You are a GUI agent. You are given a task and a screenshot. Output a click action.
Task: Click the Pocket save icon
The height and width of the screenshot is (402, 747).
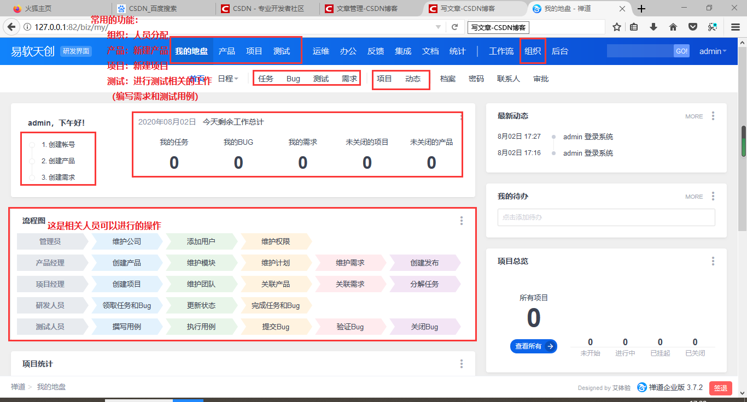693,26
